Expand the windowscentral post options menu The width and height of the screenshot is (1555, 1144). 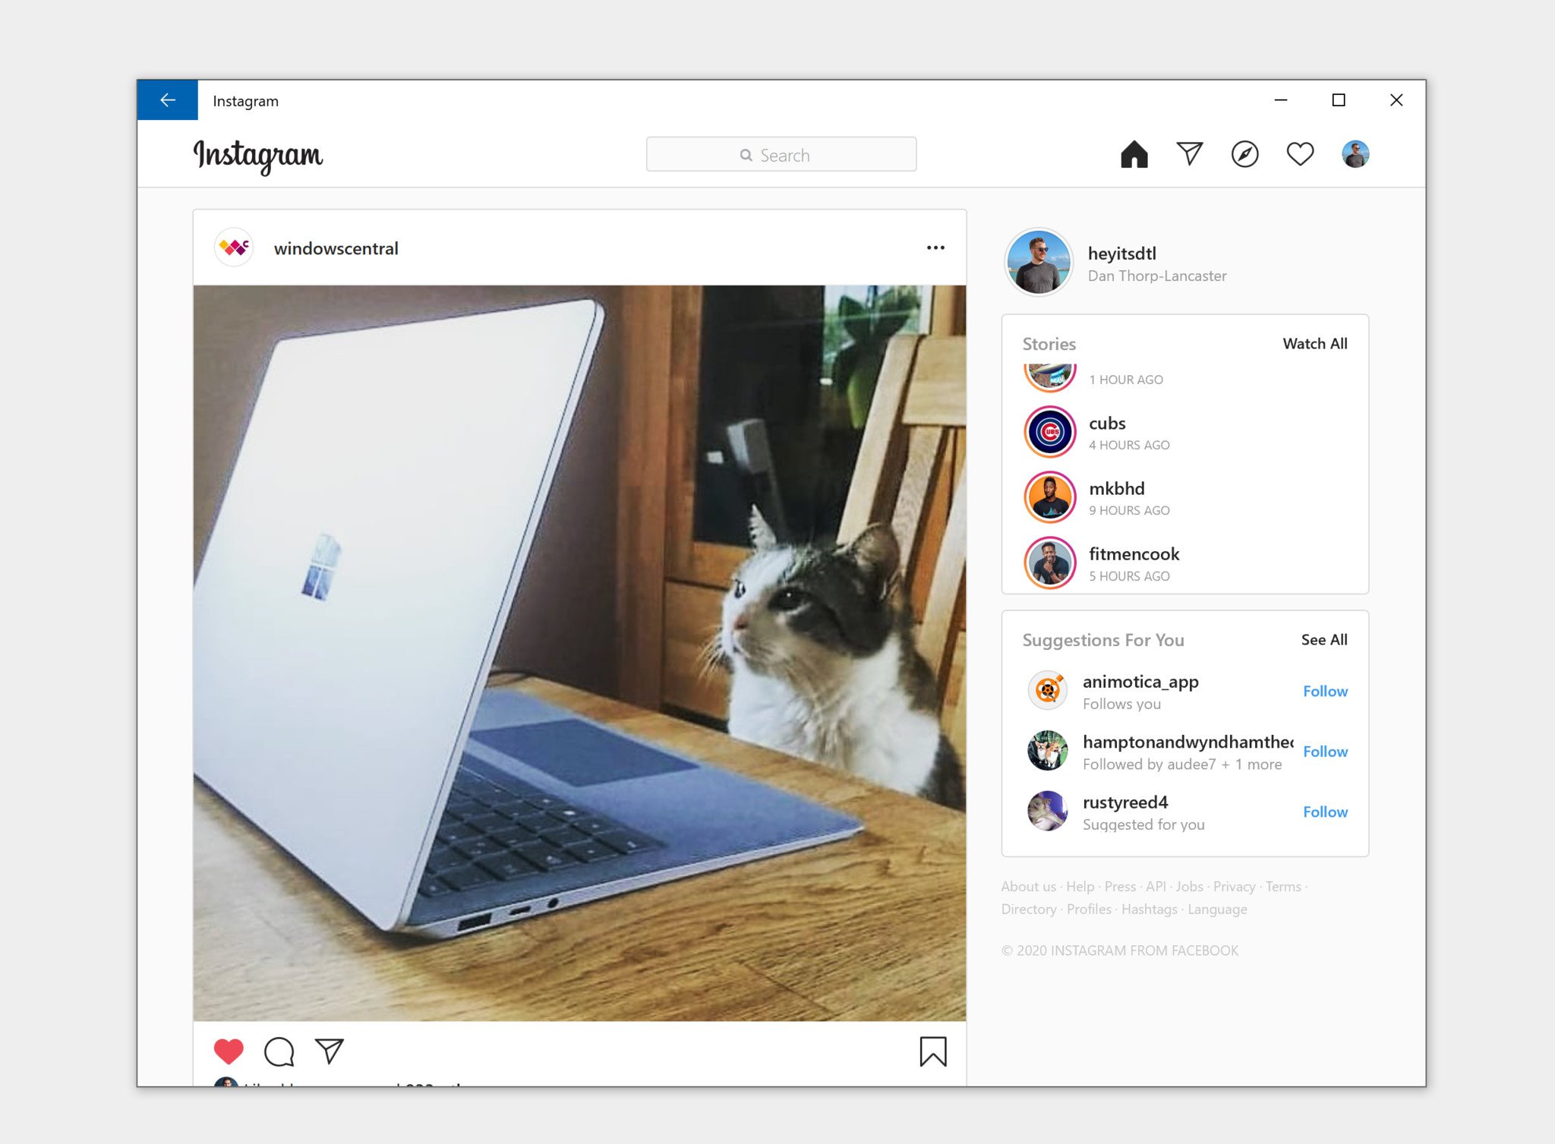click(935, 248)
